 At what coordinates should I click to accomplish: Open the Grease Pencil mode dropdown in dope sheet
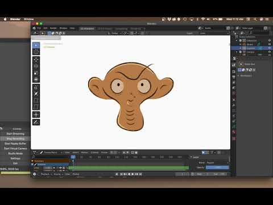[x=51, y=153]
